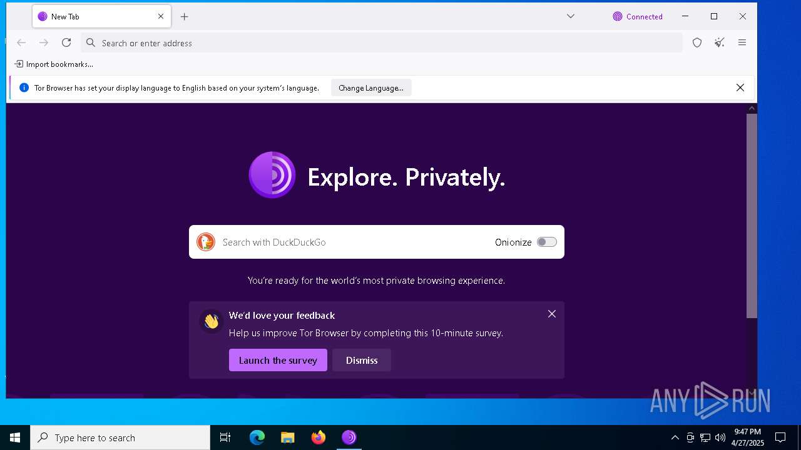Screen dimensions: 801x450
Task: Open the Windows Start menu
Action: 15,437
